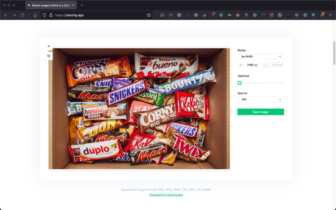
Task: Bookmark this page with the star icon
Action: pos(149,15)
